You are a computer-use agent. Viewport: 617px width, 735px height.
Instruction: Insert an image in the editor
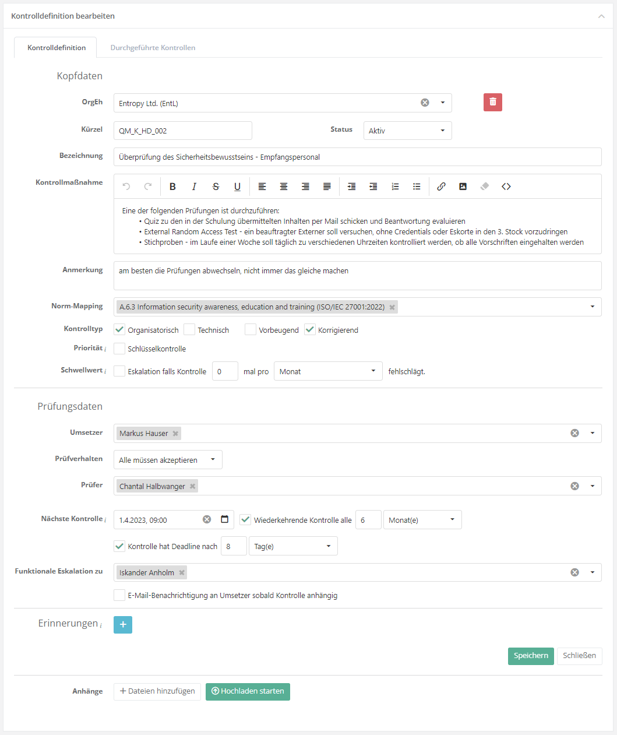click(x=463, y=187)
